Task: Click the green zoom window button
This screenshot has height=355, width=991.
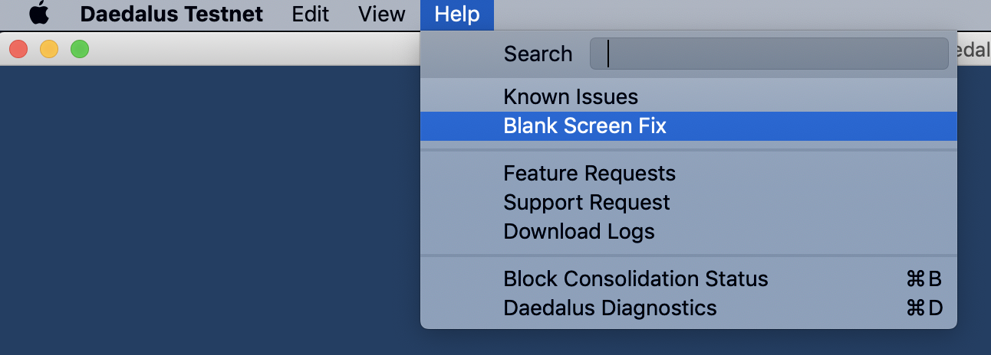Action: 80,50
